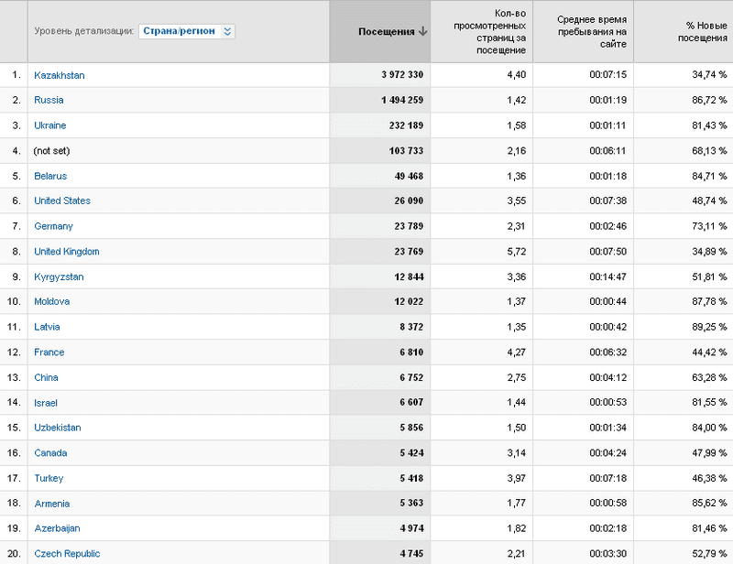
Task: Open the Kyrgyzstan country link
Action: pyautogui.click(x=59, y=277)
